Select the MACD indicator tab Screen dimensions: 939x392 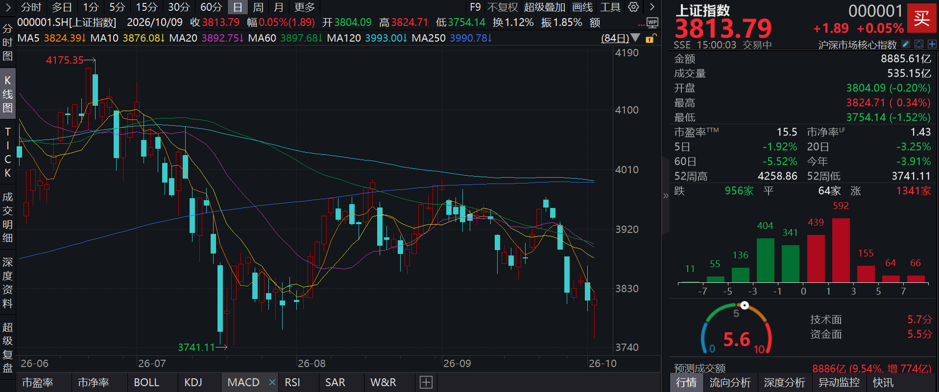tap(243, 382)
